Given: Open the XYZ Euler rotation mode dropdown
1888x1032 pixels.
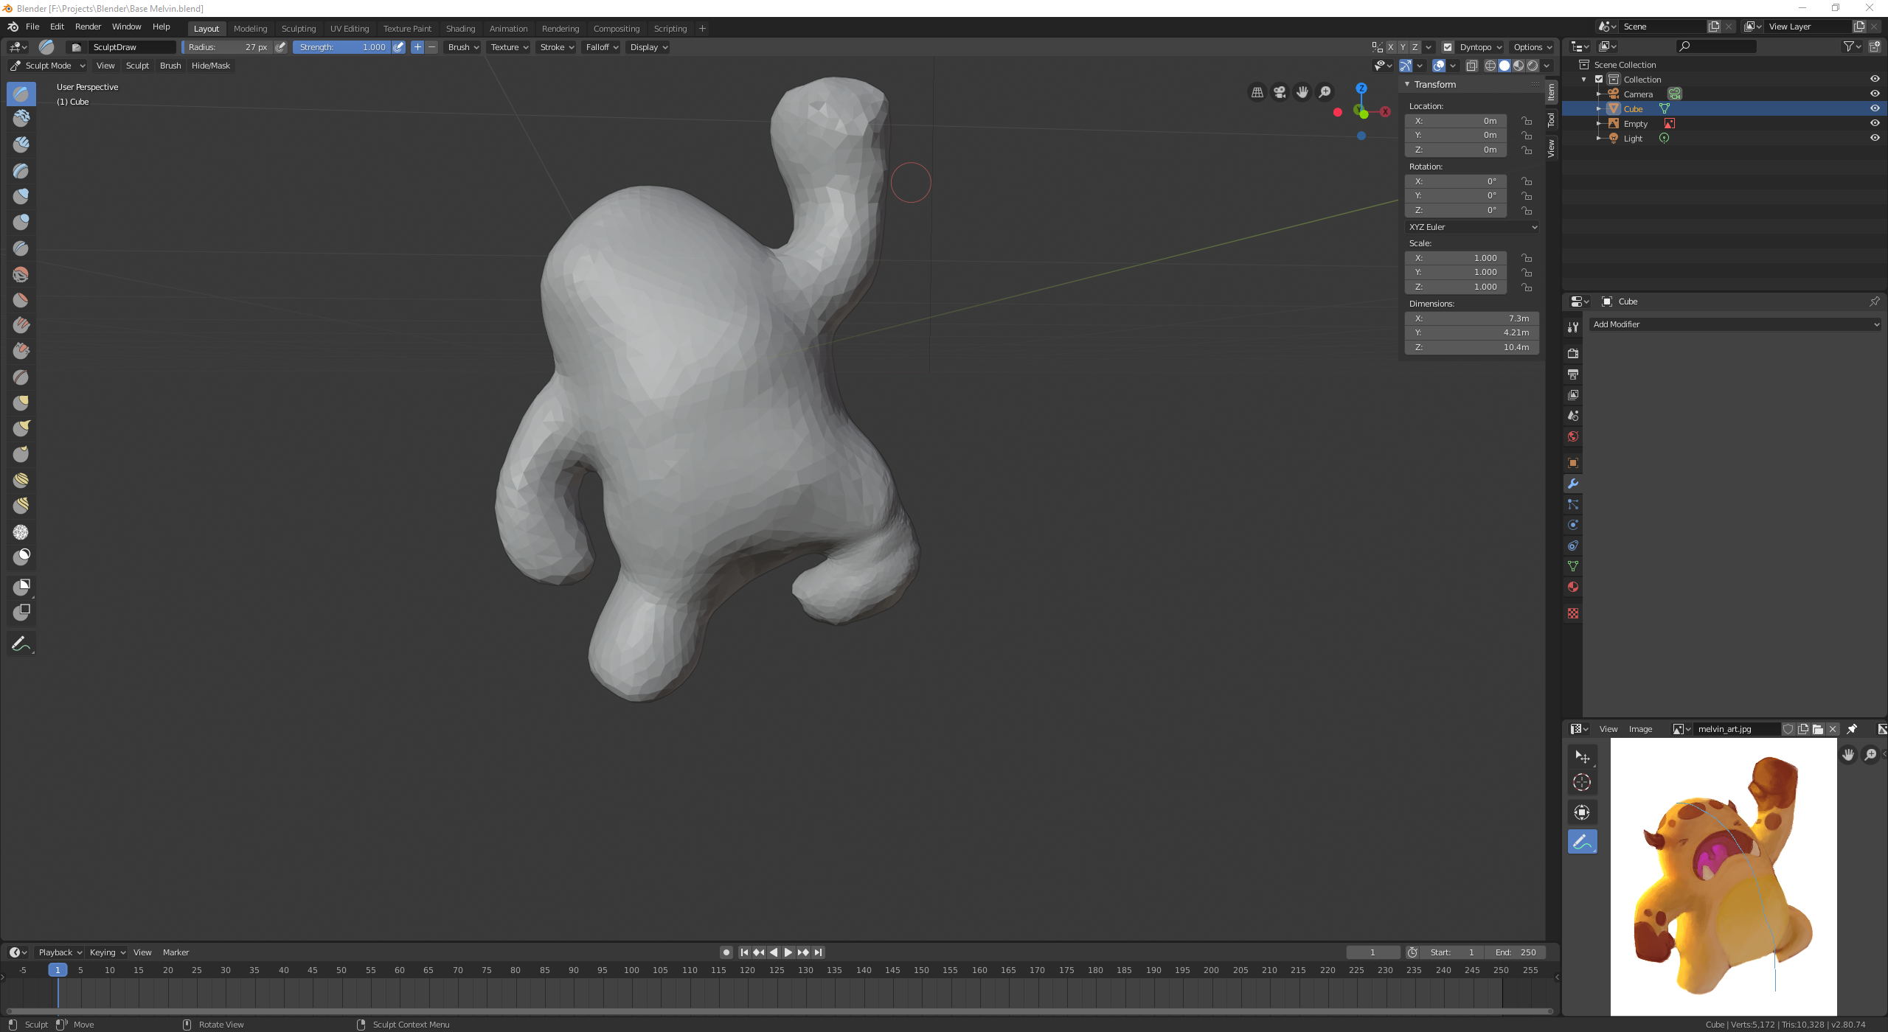Looking at the screenshot, I should pyautogui.click(x=1471, y=227).
